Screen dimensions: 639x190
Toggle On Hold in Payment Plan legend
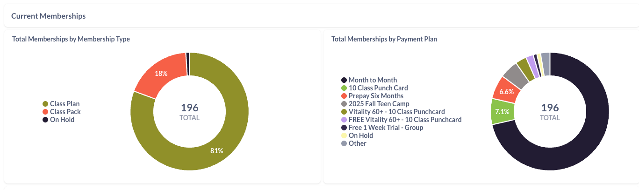(x=360, y=136)
